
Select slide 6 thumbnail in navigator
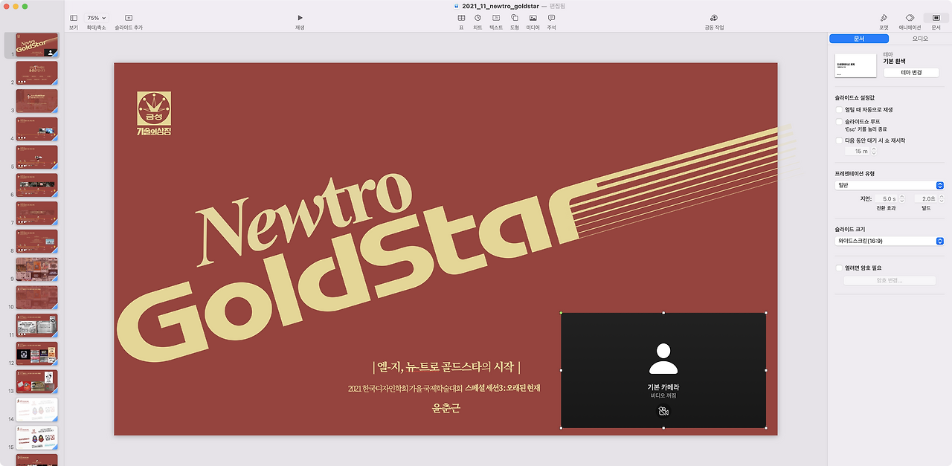click(36, 185)
